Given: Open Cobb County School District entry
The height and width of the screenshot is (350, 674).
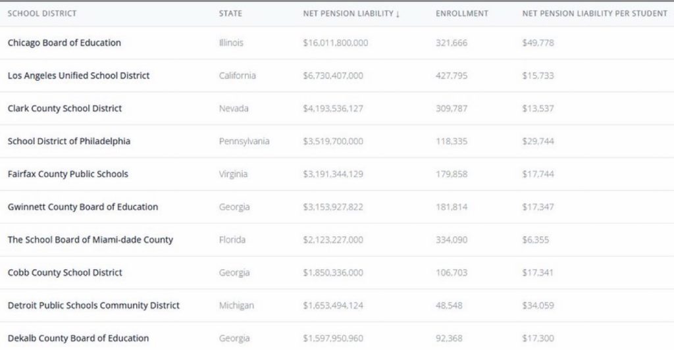Looking at the screenshot, I should [65, 273].
